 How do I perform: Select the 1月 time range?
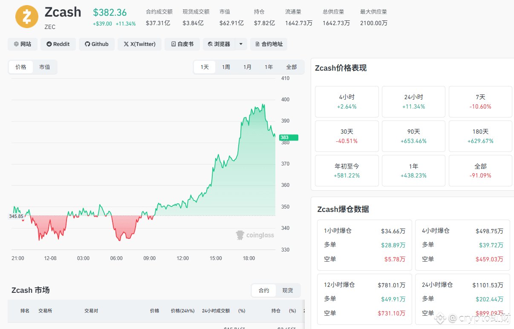pyautogui.click(x=248, y=67)
